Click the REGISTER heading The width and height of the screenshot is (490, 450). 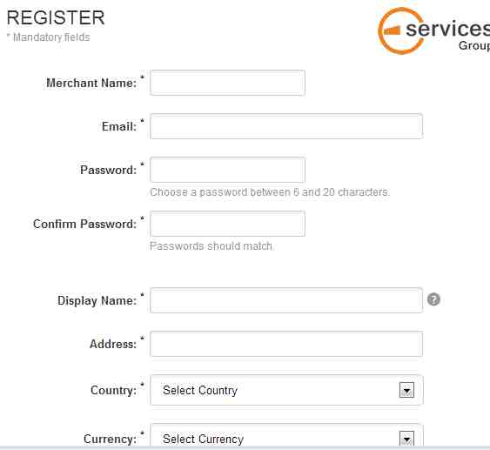56,17
